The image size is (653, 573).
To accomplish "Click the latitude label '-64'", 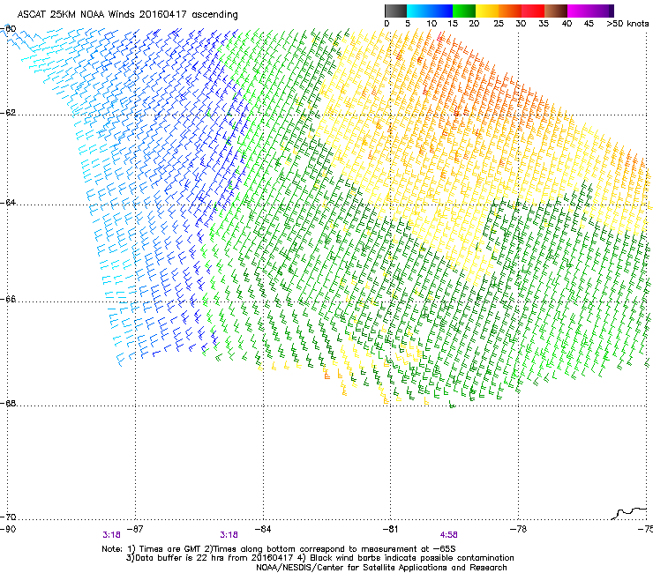I will pos(8,203).
